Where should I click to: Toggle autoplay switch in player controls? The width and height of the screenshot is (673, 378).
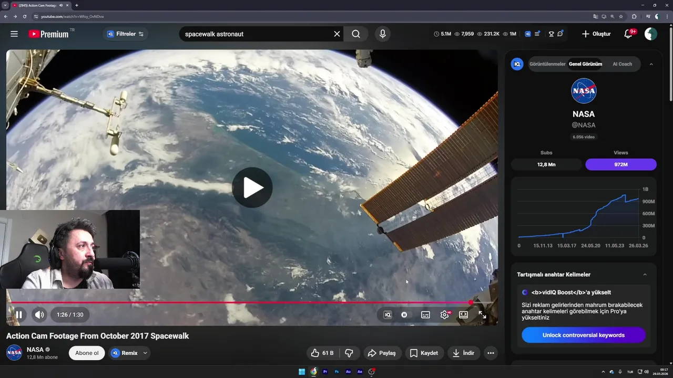[404, 315]
